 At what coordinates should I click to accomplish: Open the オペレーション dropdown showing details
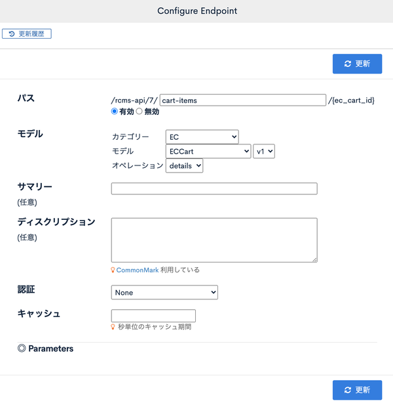coord(184,165)
